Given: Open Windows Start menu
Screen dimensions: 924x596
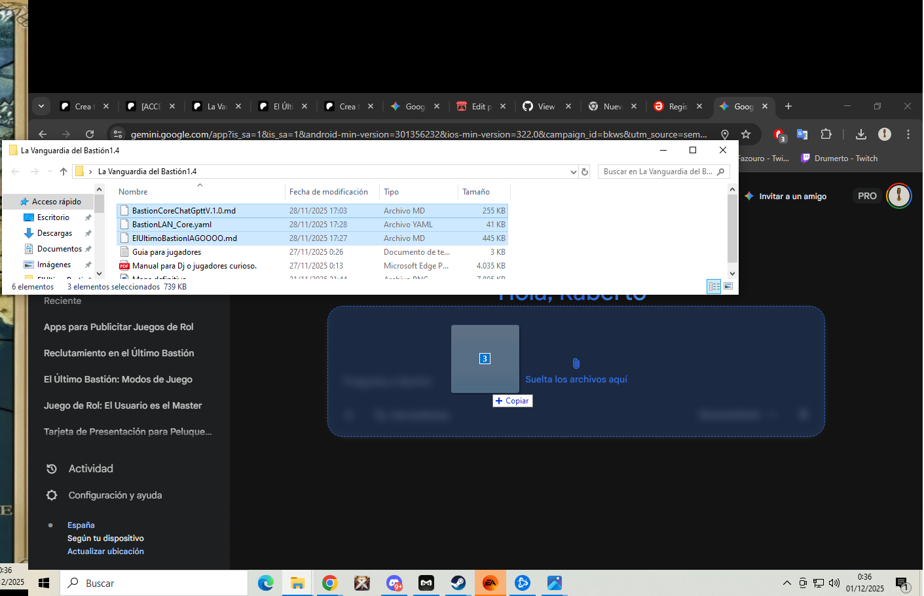Looking at the screenshot, I should point(44,583).
